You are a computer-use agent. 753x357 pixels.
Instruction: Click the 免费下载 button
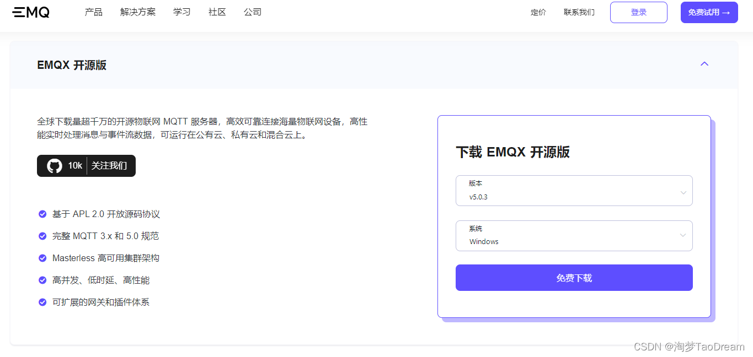tap(574, 278)
